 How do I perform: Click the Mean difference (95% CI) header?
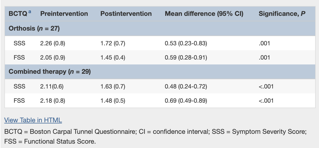(204, 14)
